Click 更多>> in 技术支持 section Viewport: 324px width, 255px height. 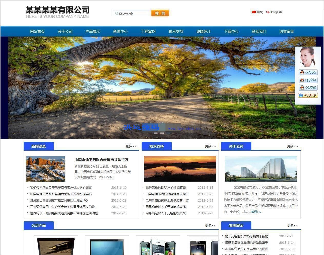coord(210,146)
